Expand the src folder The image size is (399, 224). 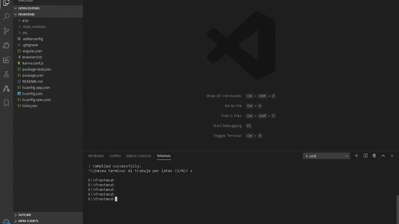tap(48, 33)
